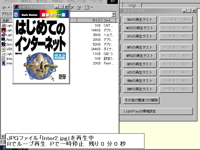Viewport: 200px width, 150px height.
Task: Click the horizontal scrollbar left arrow
Action: [x=3, y=136]
